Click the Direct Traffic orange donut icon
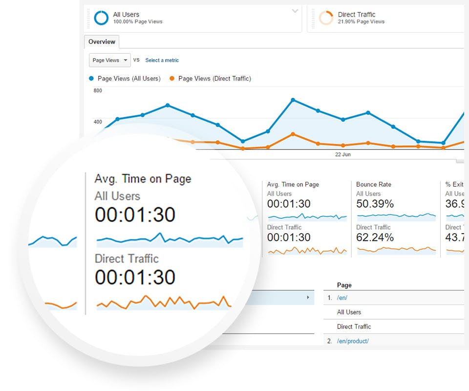This screenshot has height=391, width=469. pos(326,18)
